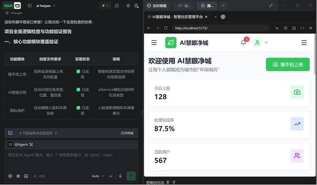Open settings with the gear icon
317x185 pixels.
pyautogui.click(x=128, y=6)
